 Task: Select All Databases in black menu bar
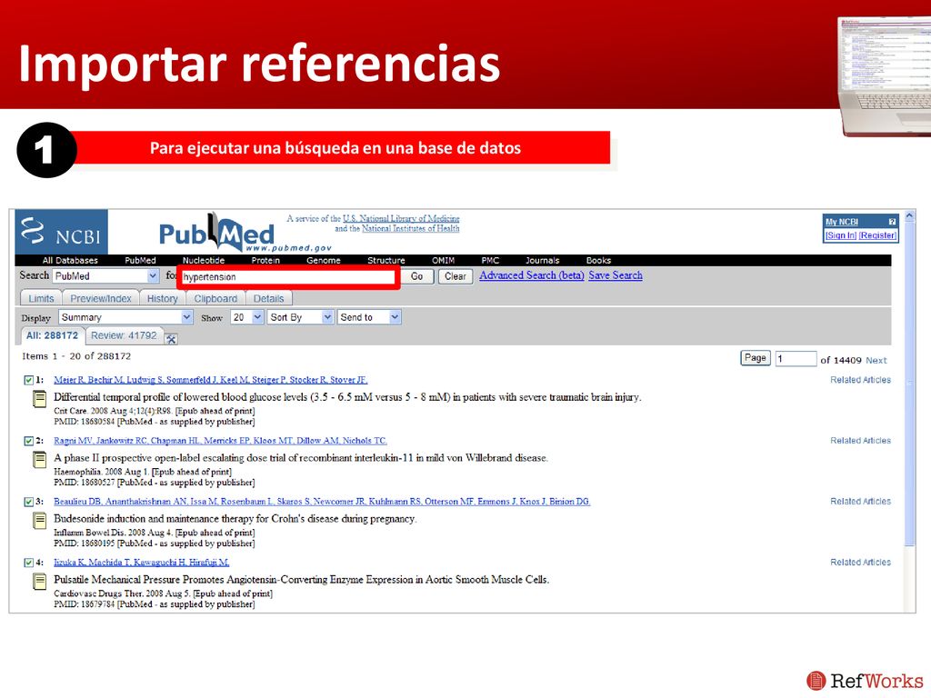point(70,261)
